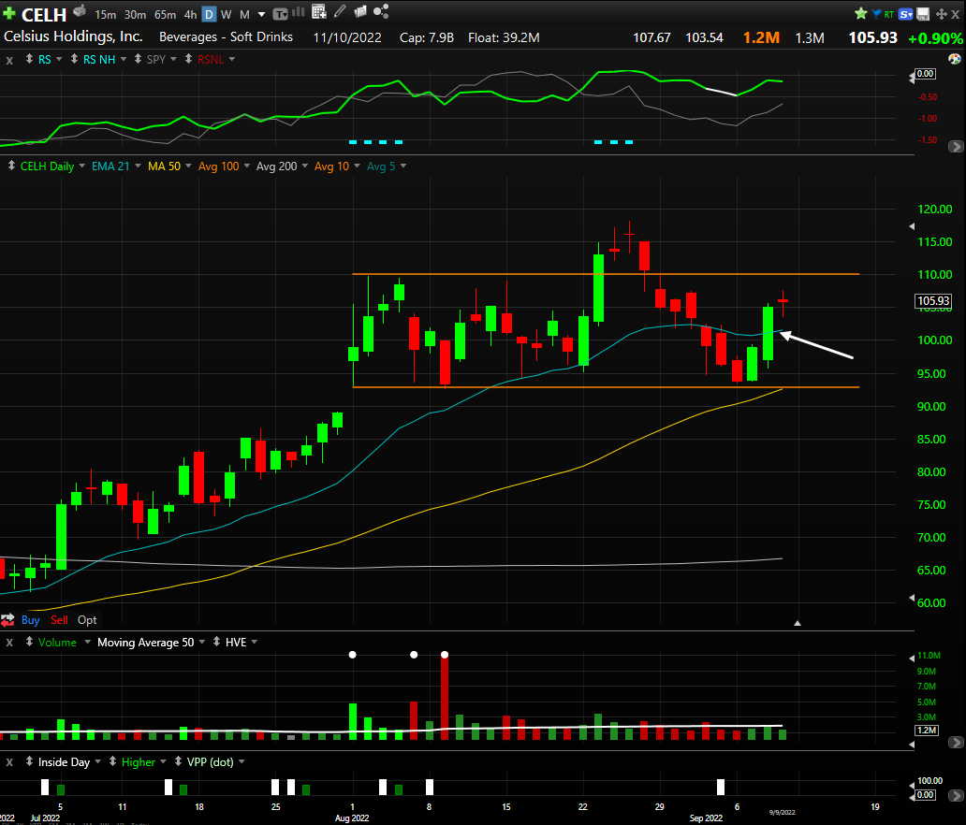Click the up/down arrows beside CELH Daily
Screen dimensions: 966x825
[11, 166]
